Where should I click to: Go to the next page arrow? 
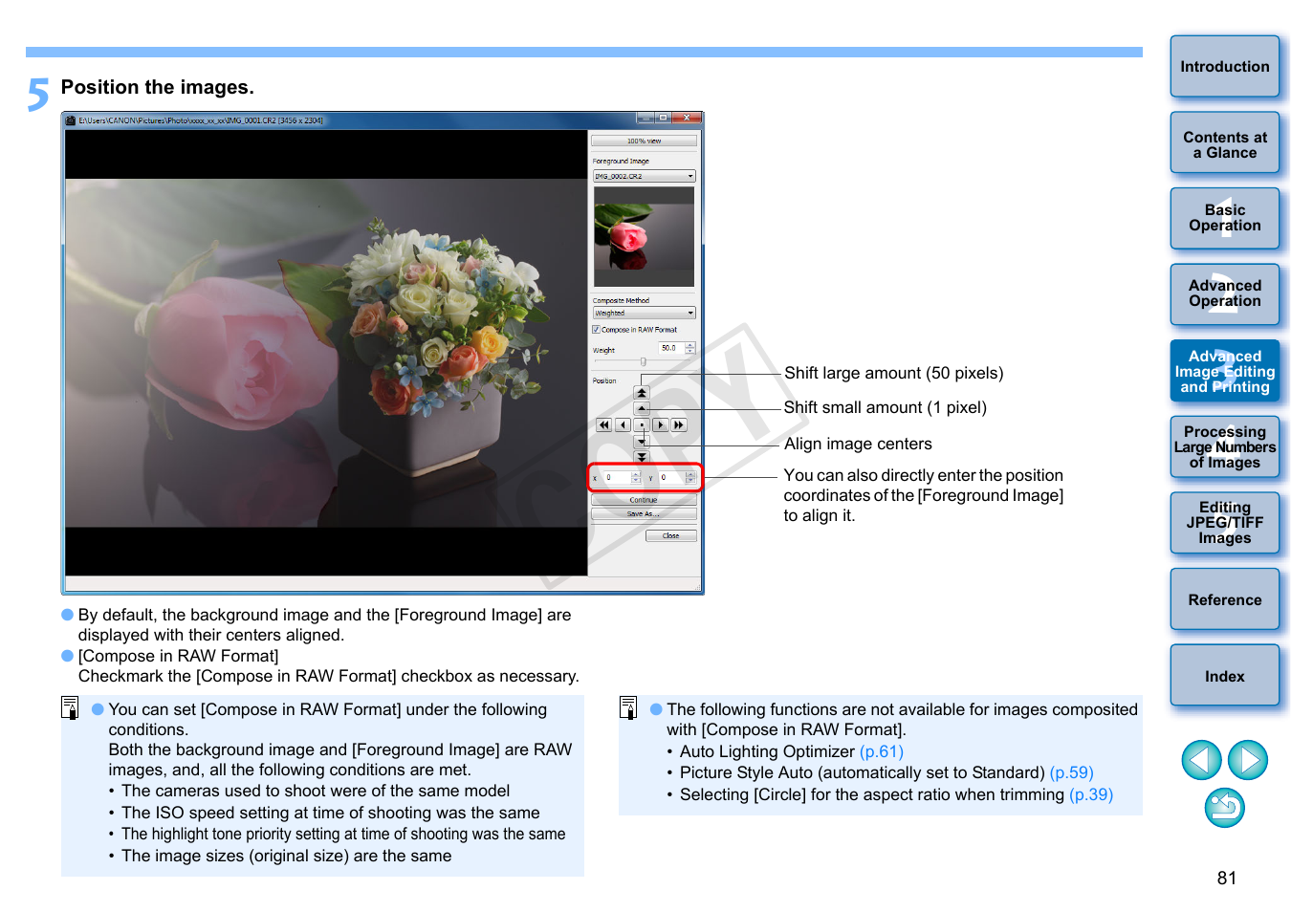coord(1247,761)
